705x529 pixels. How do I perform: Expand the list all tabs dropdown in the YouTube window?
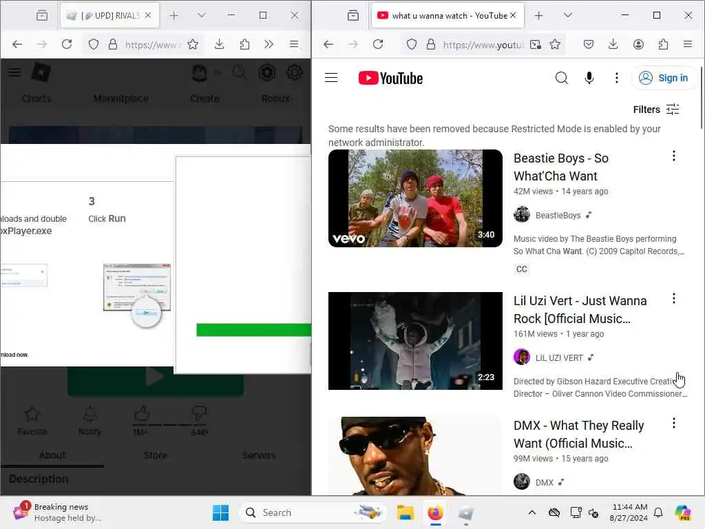pyautogui.click(x=567, y=15)
